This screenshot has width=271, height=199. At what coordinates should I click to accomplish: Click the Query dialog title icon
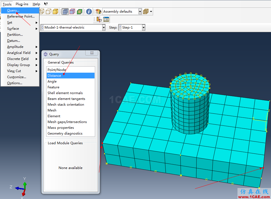click(x=46, y=54)
